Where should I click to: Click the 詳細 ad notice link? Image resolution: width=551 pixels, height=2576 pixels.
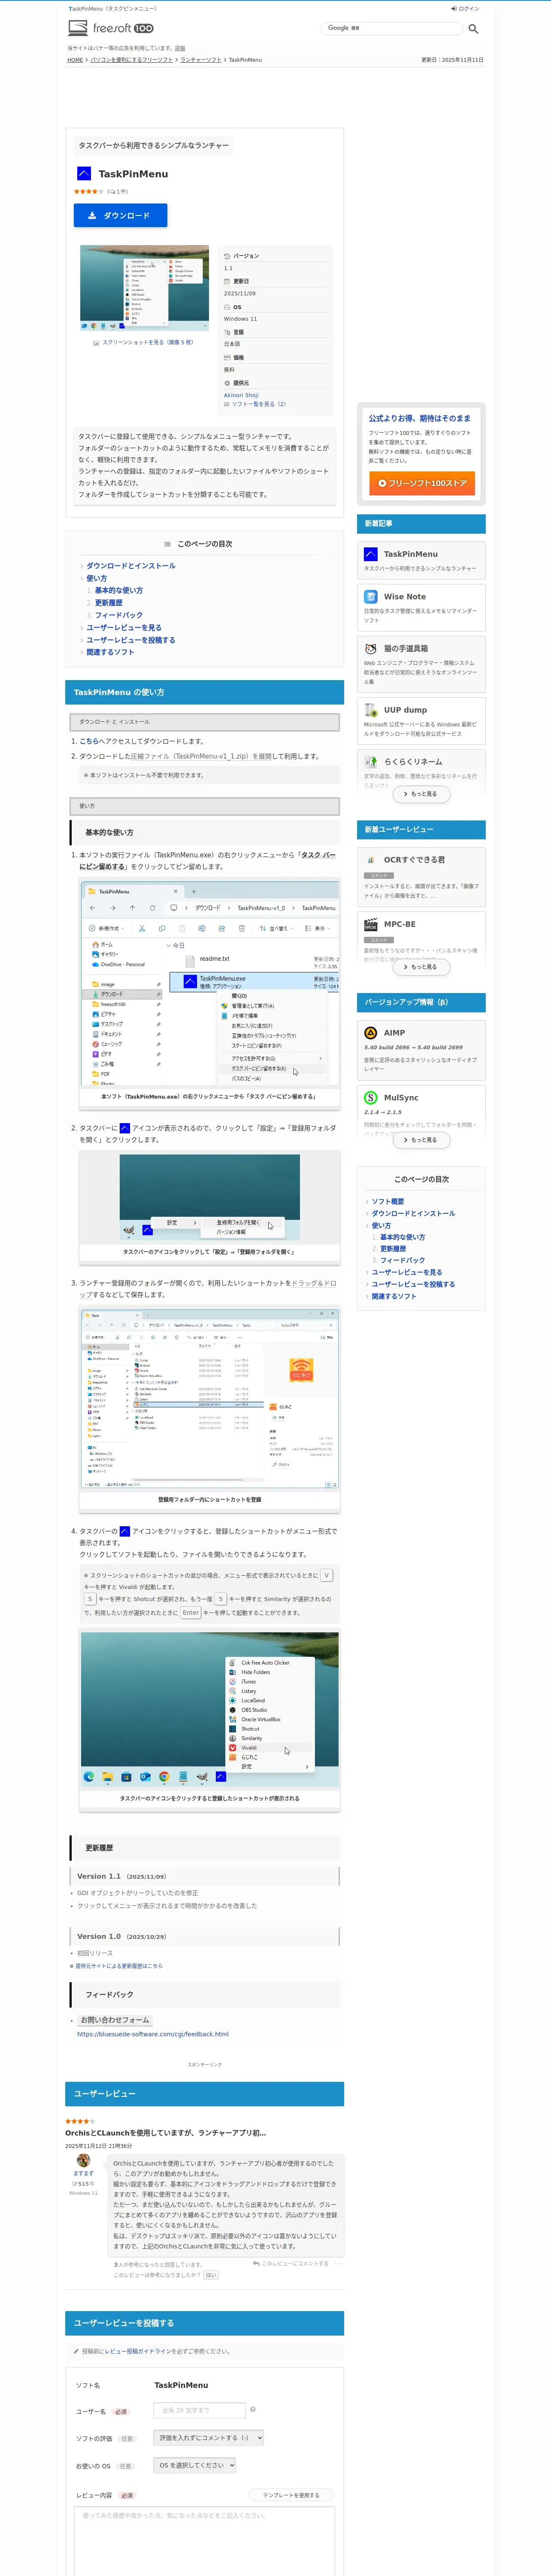[x=180, y=48]
